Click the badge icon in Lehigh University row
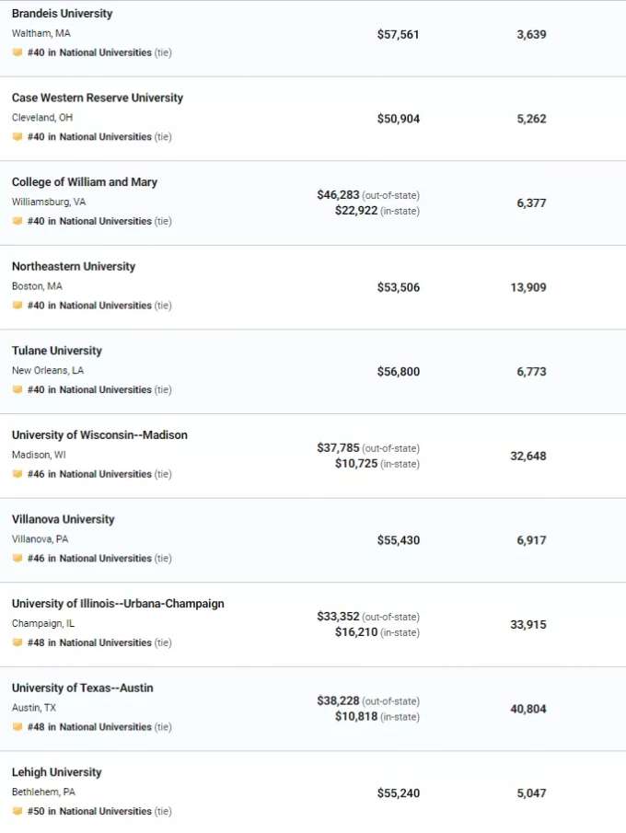The width and height of the screenshot is (626, 833). coord(17,811)
